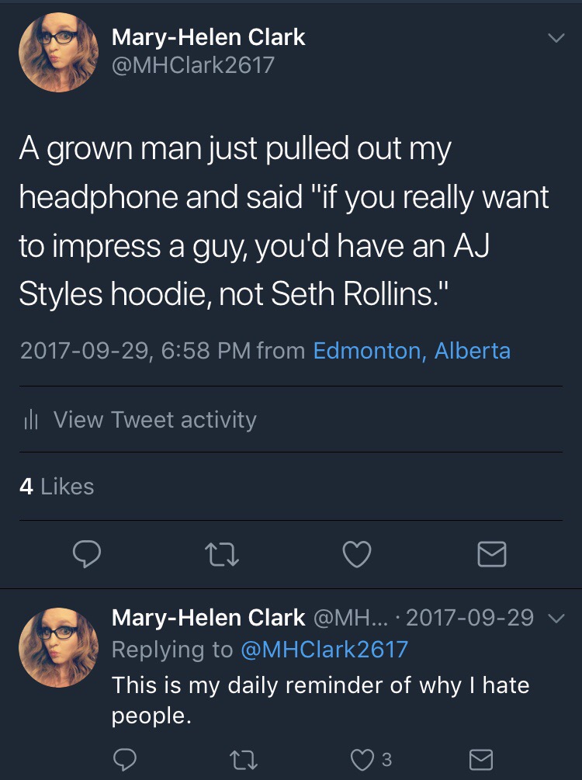Screen dimensions: 582x780
Task: Like the reply with 3 likes
Action: pos(365,758)
